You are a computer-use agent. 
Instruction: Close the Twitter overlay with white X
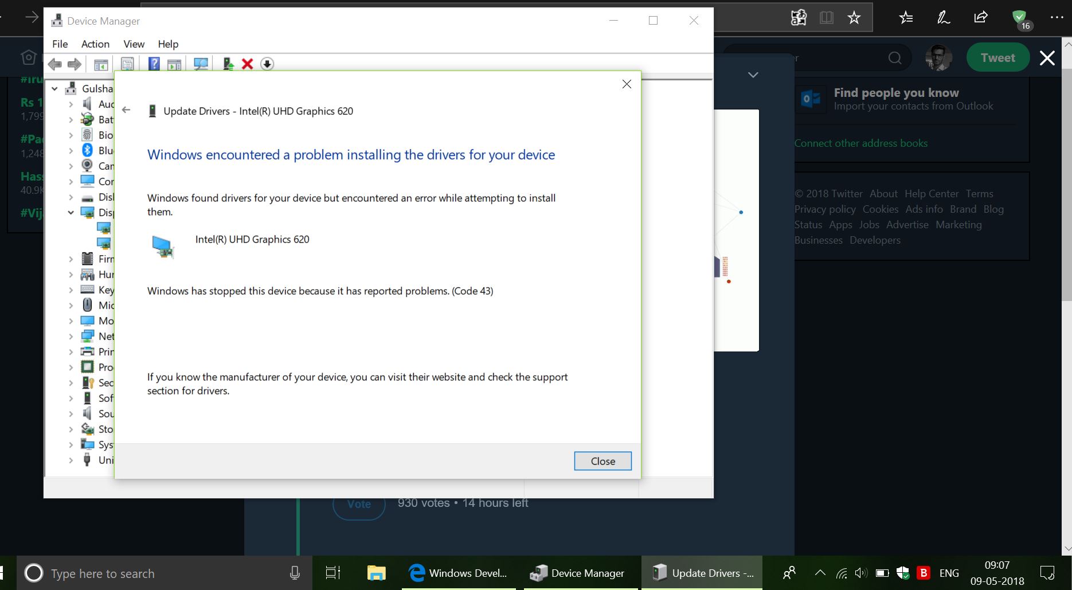point(1047,58)
